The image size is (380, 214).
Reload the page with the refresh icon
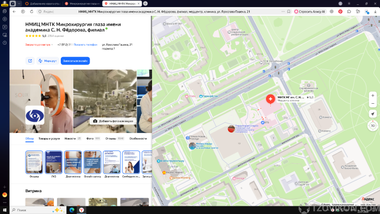[x=31, y=11]
